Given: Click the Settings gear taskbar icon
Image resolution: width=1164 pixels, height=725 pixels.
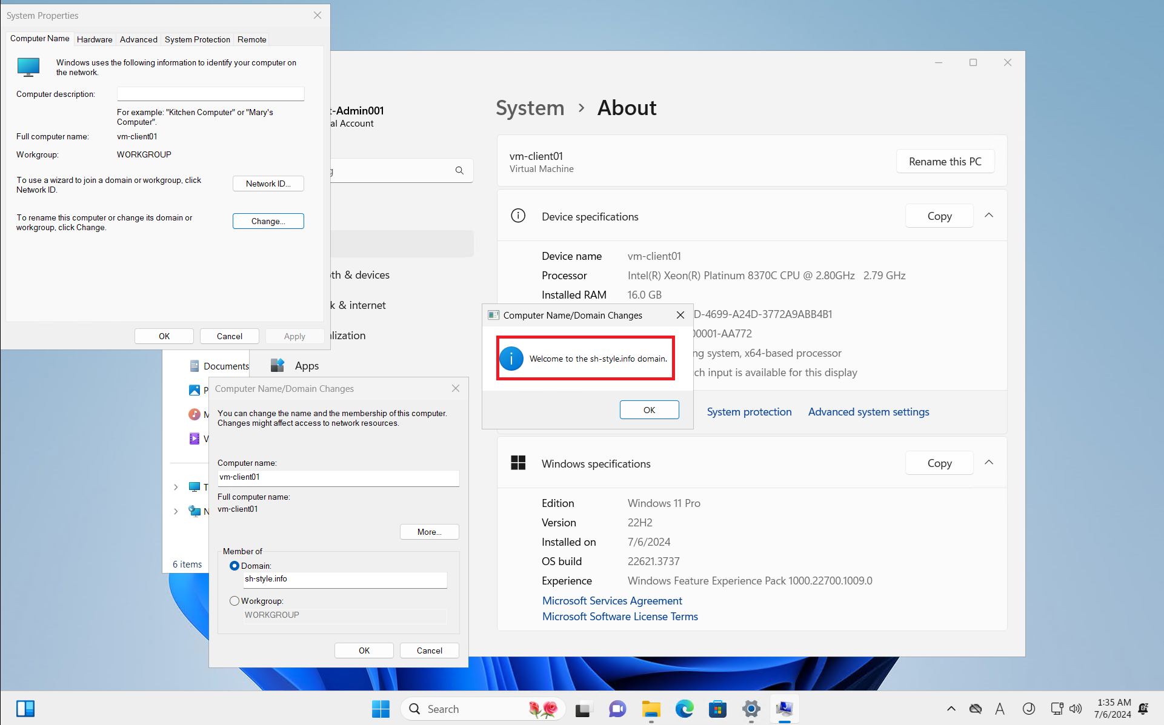Looking at the screenshot, I should pos(751,709).
